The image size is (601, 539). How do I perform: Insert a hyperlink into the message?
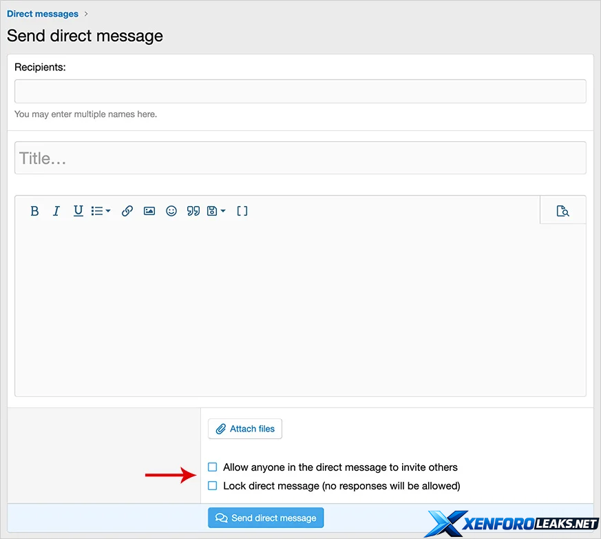(x=127, y=211)
